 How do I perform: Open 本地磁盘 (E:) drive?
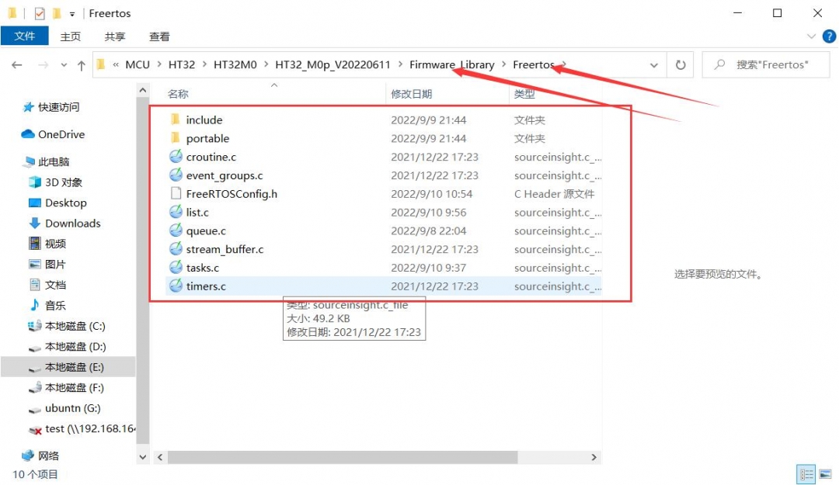point(66,367)
